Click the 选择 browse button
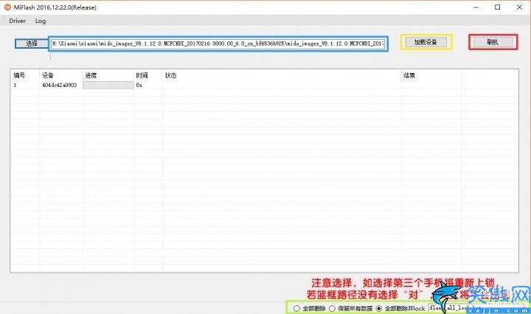Viewport: 531px width, 314px height. 32,43
